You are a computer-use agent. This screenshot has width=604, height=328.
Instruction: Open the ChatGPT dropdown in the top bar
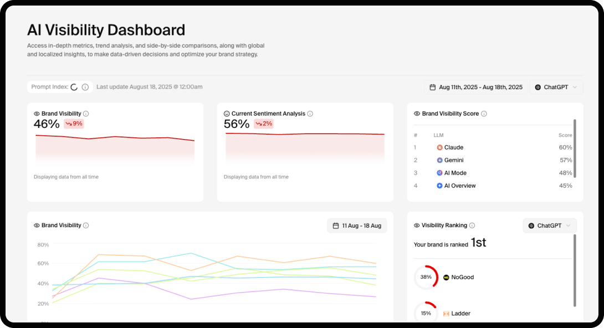point(556,87)
